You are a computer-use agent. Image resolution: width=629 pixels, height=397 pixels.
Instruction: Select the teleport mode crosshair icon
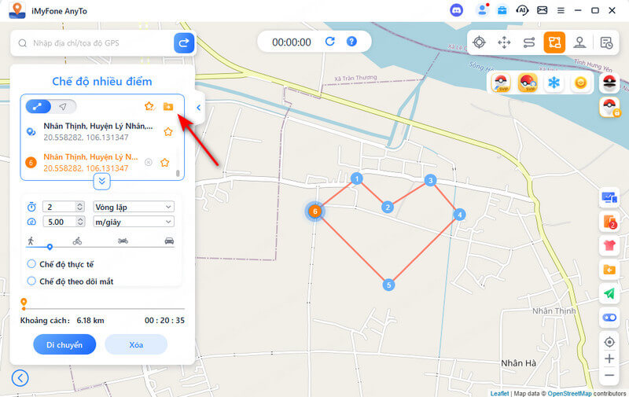point(480,42)
